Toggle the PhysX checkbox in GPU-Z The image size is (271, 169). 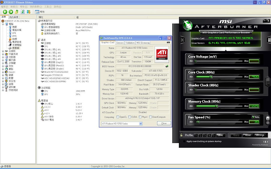click(x=140, y=117)
